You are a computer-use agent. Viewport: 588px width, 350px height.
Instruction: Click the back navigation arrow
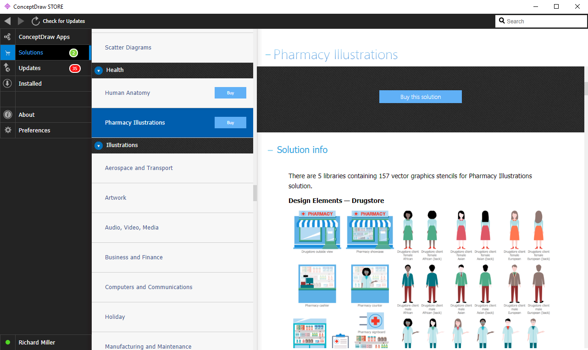pyautogui.click(x=7, y=21)
